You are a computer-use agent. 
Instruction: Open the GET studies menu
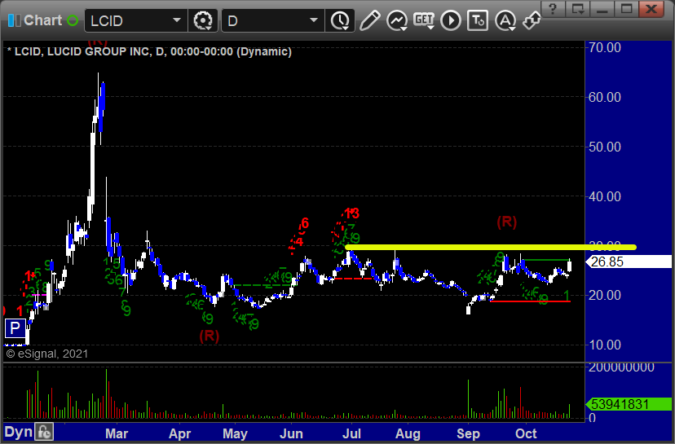coord(424,20)
